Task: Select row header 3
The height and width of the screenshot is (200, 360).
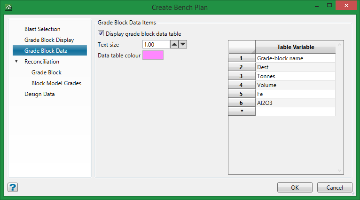Action: [x=242, y=76]
